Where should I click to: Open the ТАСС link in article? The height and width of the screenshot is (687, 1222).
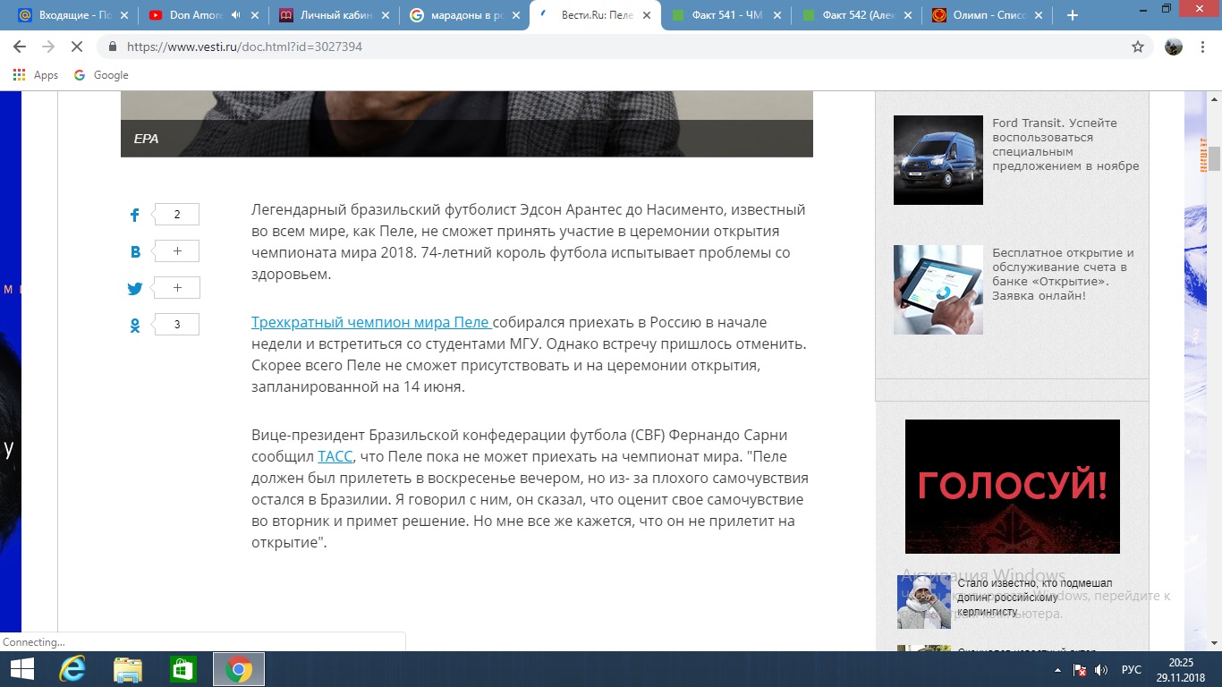(x=335, y=457)
